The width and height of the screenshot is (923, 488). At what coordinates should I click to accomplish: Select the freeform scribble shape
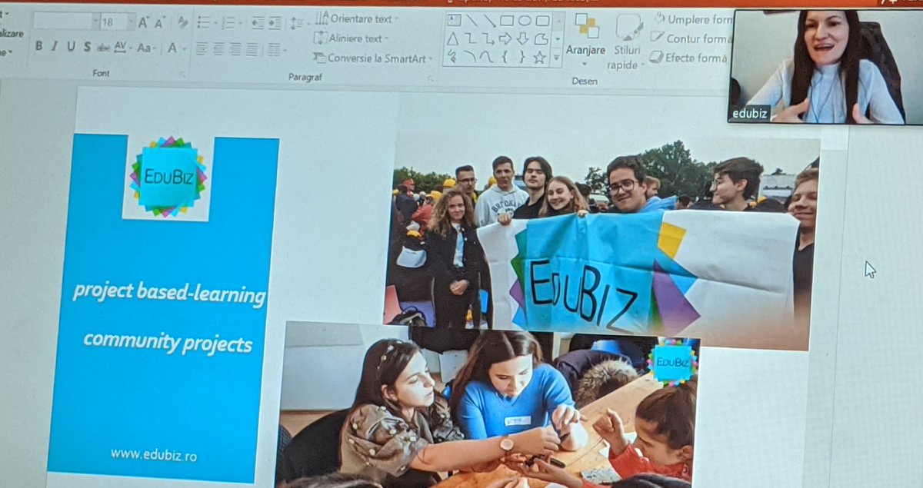pos(452,58)
